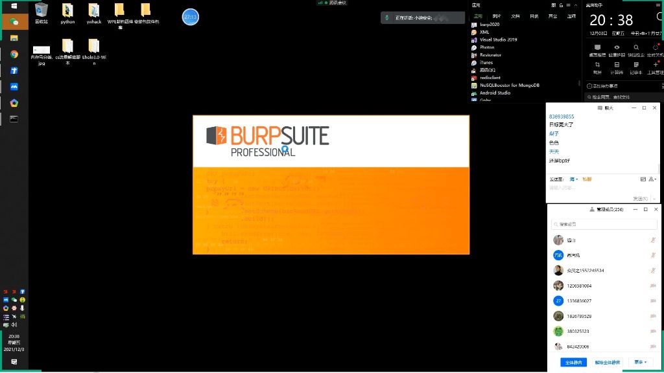Open the chat recipient dropdown

[574, 179]
